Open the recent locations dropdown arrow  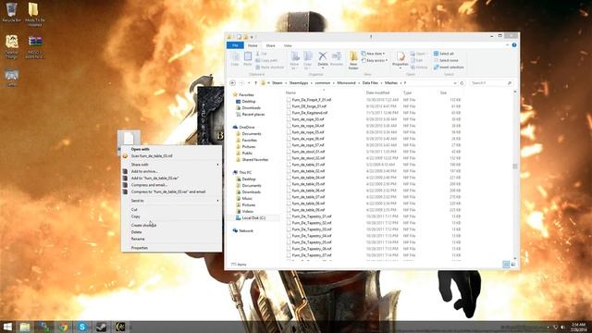[x=249, y=83]
